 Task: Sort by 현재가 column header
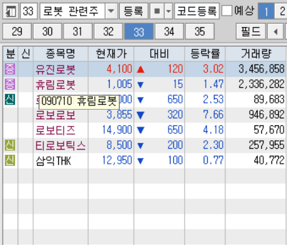(x=111, y=53)
